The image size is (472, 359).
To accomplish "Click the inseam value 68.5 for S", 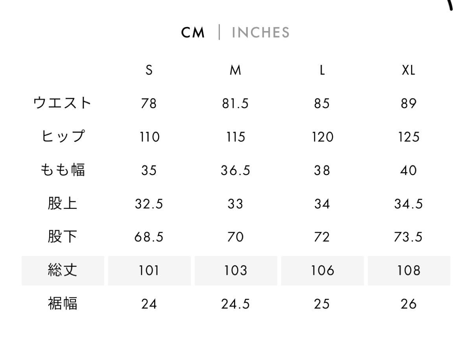I will [149, 237].
